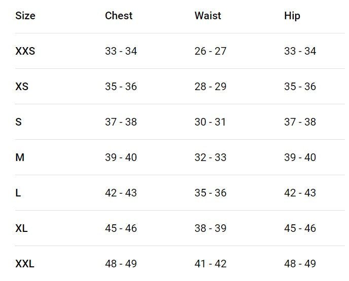
Task: Click the L size row label
Action: [x=18, y=193]
